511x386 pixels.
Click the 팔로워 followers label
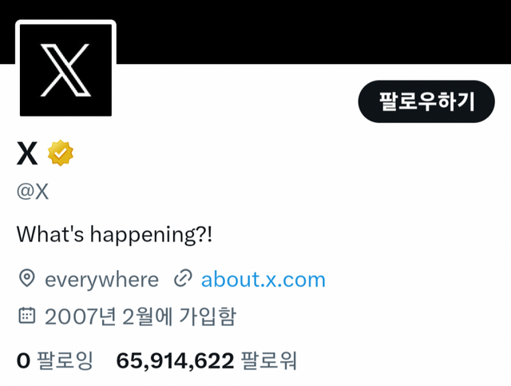(268, 361)
